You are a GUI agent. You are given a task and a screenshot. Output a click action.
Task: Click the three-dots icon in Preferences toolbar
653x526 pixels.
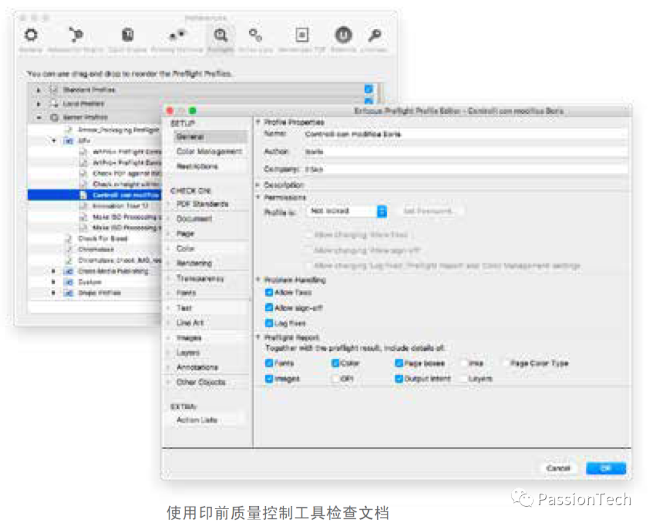(177, 36)
